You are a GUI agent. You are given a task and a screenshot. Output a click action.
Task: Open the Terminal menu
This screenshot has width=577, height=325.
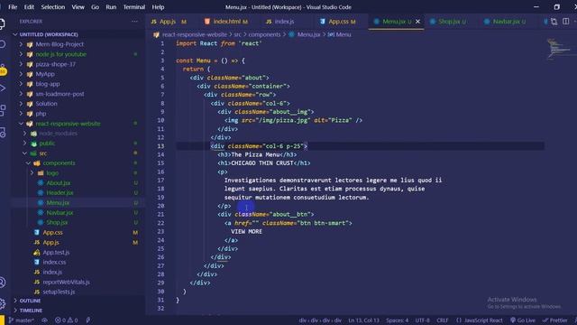133,7
